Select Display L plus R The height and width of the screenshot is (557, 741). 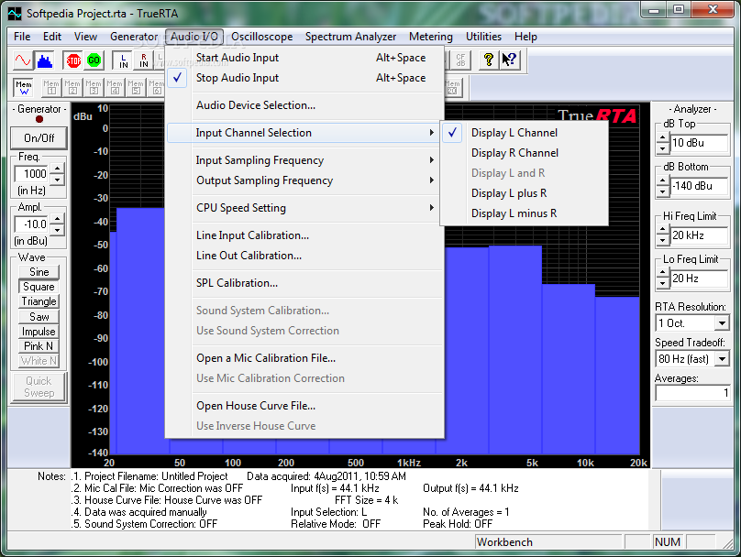tap(524, 193)
